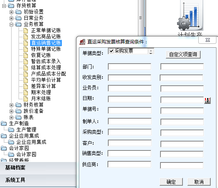Open the 企业应用集成 child tree item
The width and height of the screenshot is (218, 188).
31,142
